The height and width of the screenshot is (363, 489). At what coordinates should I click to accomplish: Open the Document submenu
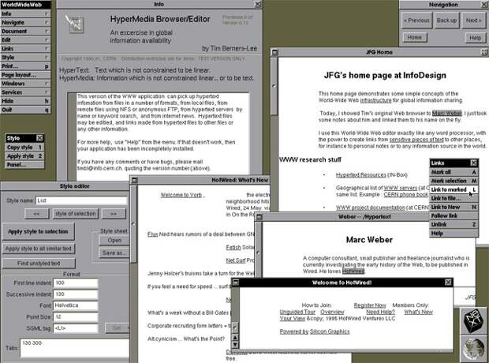coord(25,32)
